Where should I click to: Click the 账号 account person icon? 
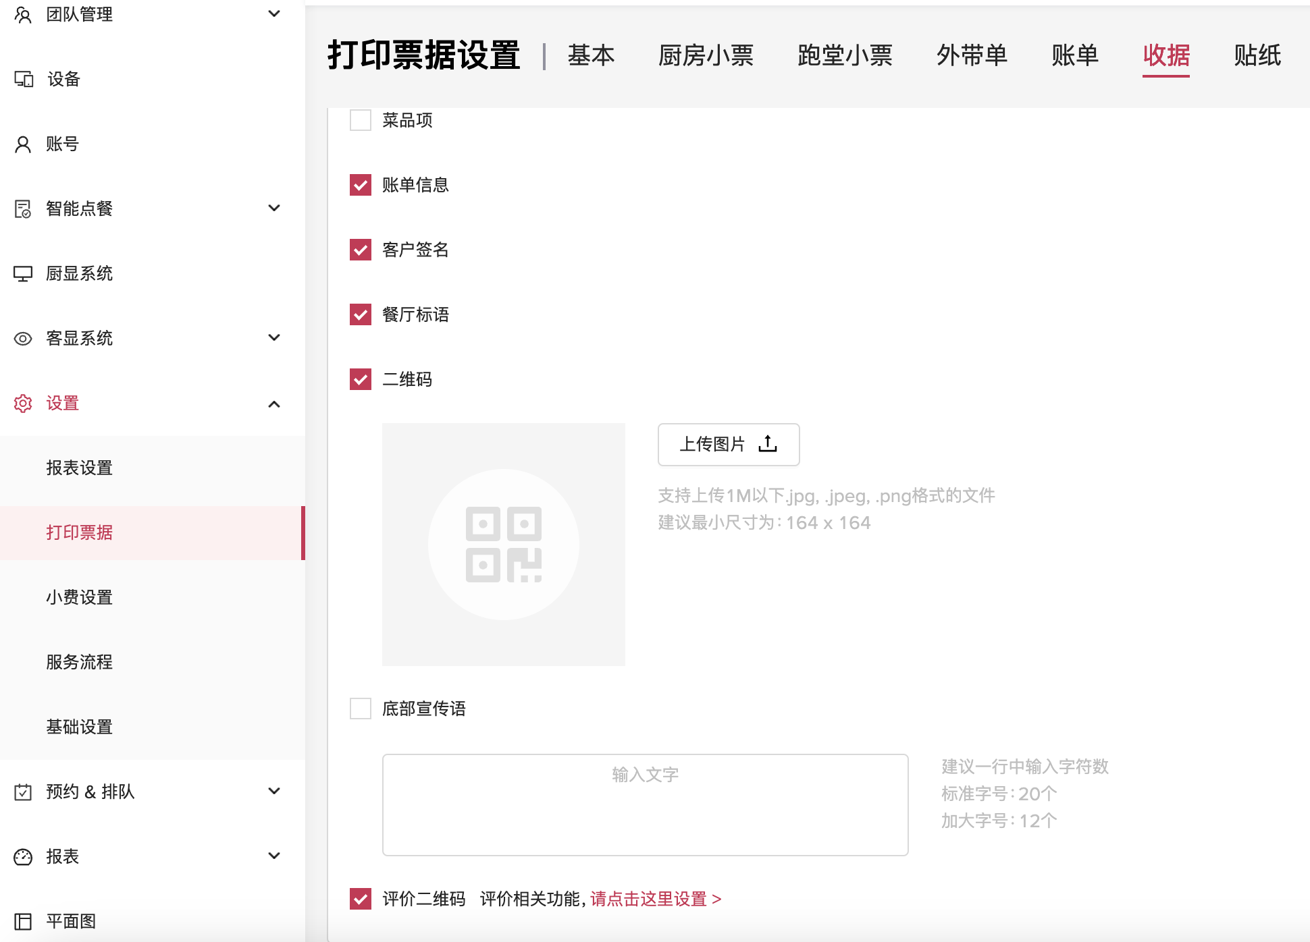pos(23,144)
